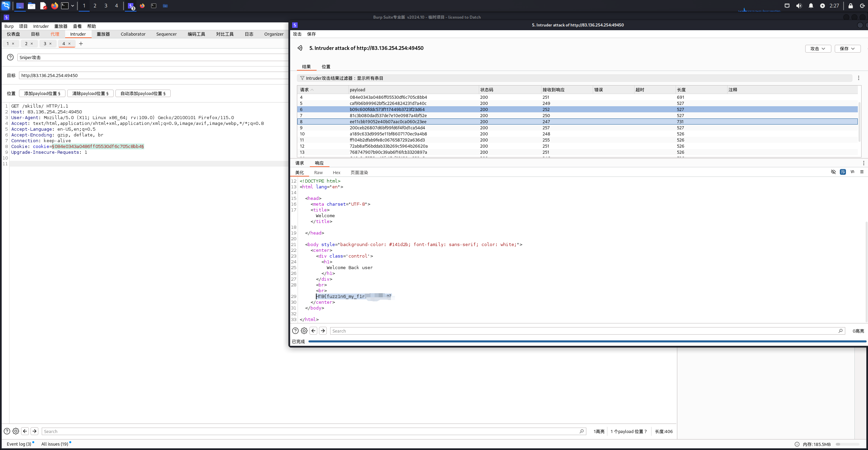
Task: Lock the screen with the padlock icon
Action: pos(851,6)
